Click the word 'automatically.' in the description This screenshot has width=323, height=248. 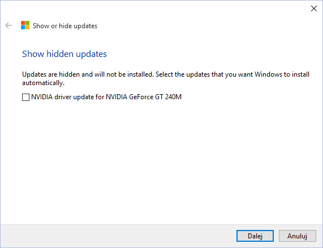click(x=43, y=83)
